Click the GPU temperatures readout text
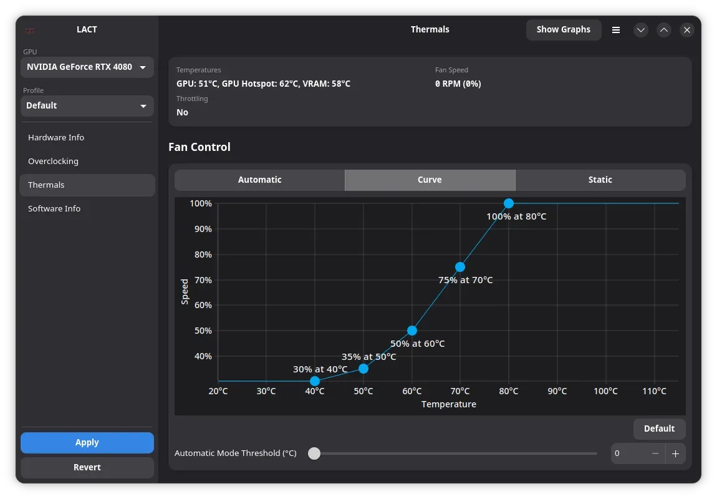 263,84
